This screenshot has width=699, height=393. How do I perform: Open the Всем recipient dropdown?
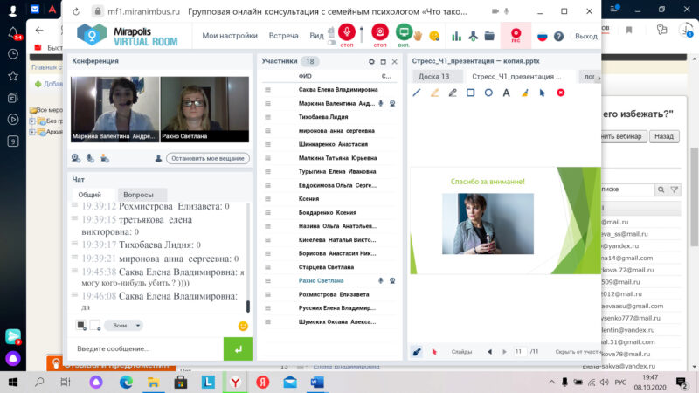click(124, 326)
